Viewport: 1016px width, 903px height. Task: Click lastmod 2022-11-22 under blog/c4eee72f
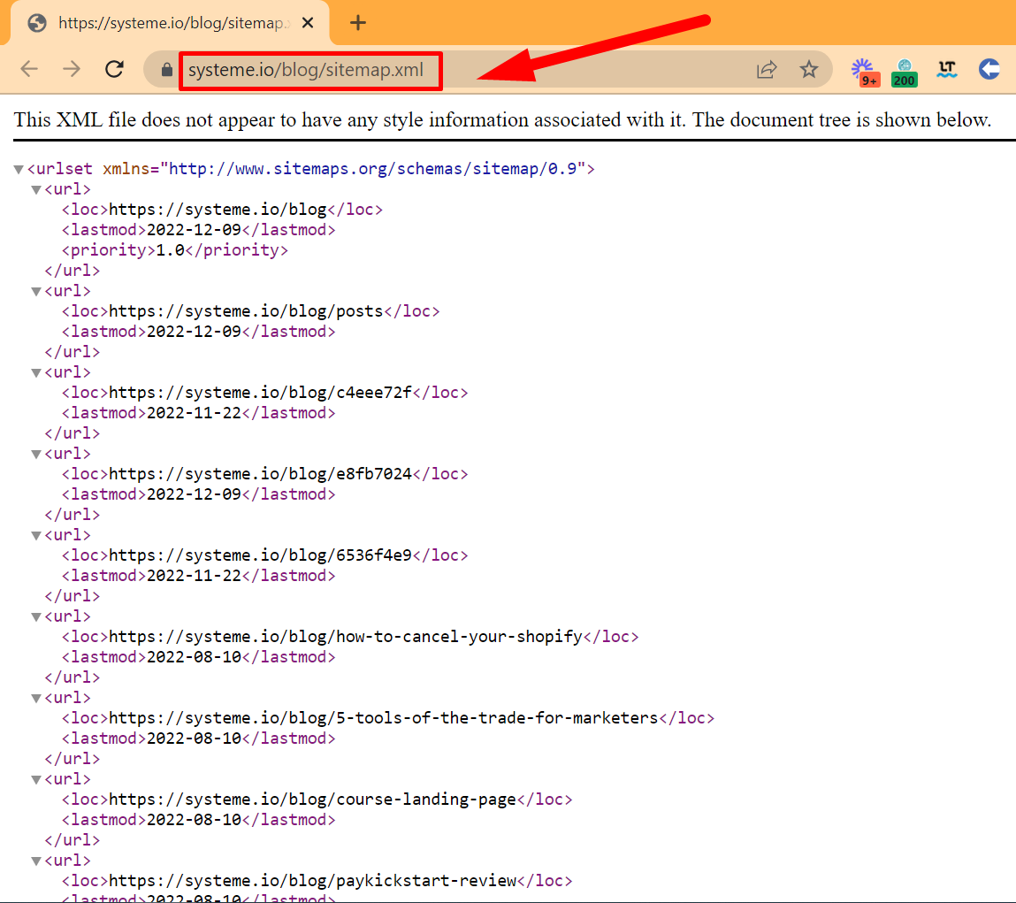194,413
